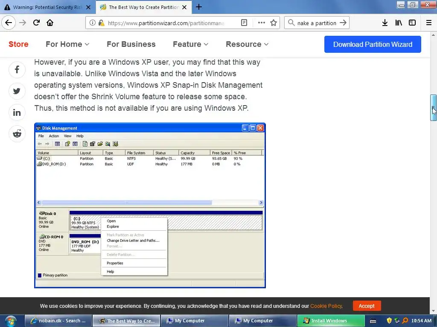The width and height of the screenshot is (437, 327).
Task: Show site information icon in address bar
Action: 92,23
